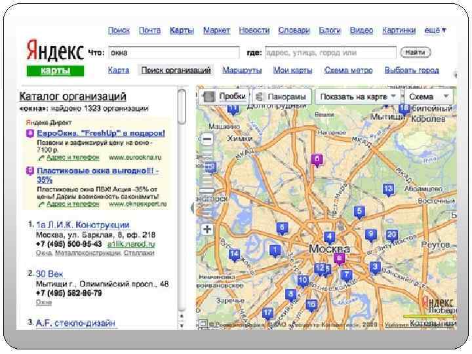Viewport: 472px width, 354px height.
Task: Select blue map marker number 1
Action: pyautogui.click(x=275, y=250)
